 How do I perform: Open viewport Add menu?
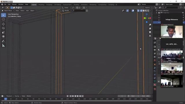[27, 11]
